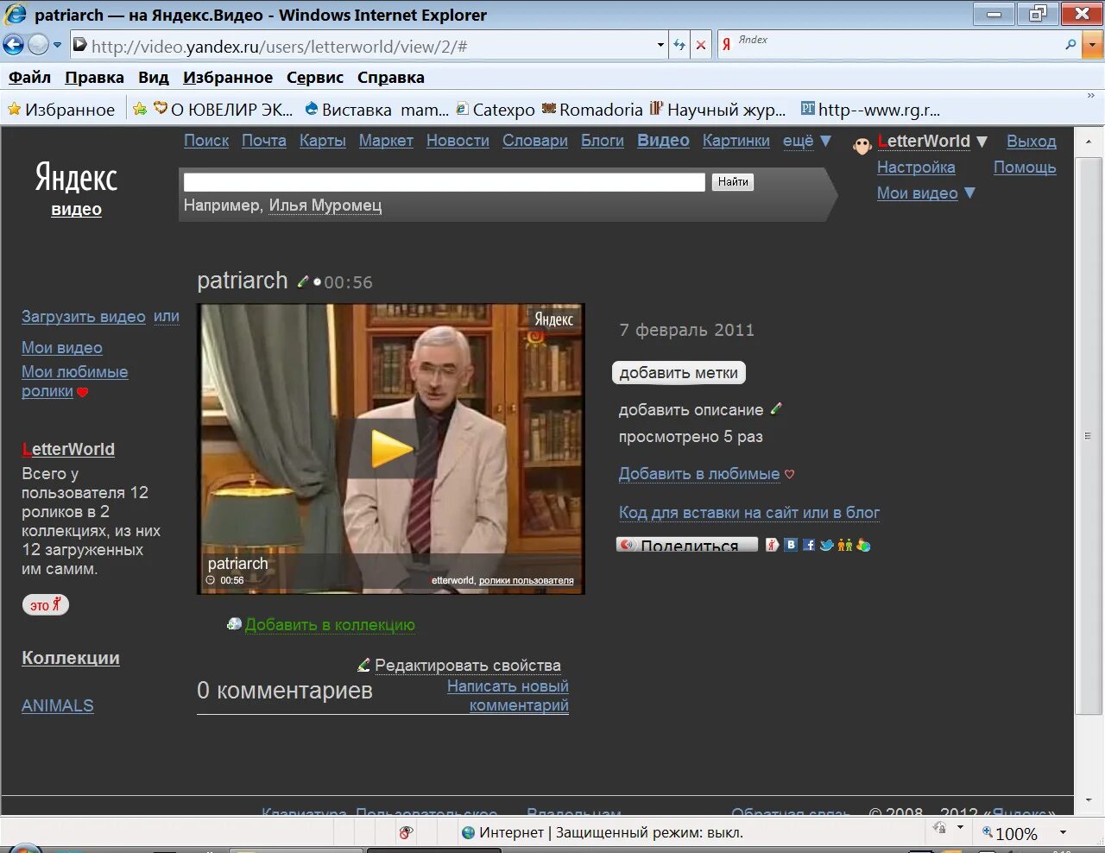1105x853 pixels.
Task: Refresh the page with the refresh icon
Action: (x=679, y=46)
